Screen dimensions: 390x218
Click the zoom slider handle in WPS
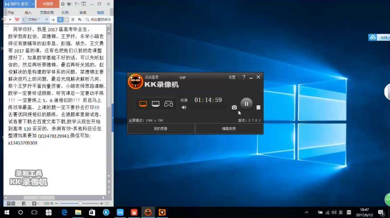80,203
